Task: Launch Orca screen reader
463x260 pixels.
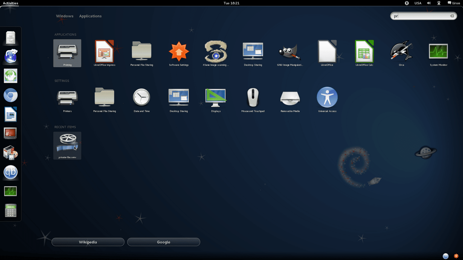Action: click(401, 53)
